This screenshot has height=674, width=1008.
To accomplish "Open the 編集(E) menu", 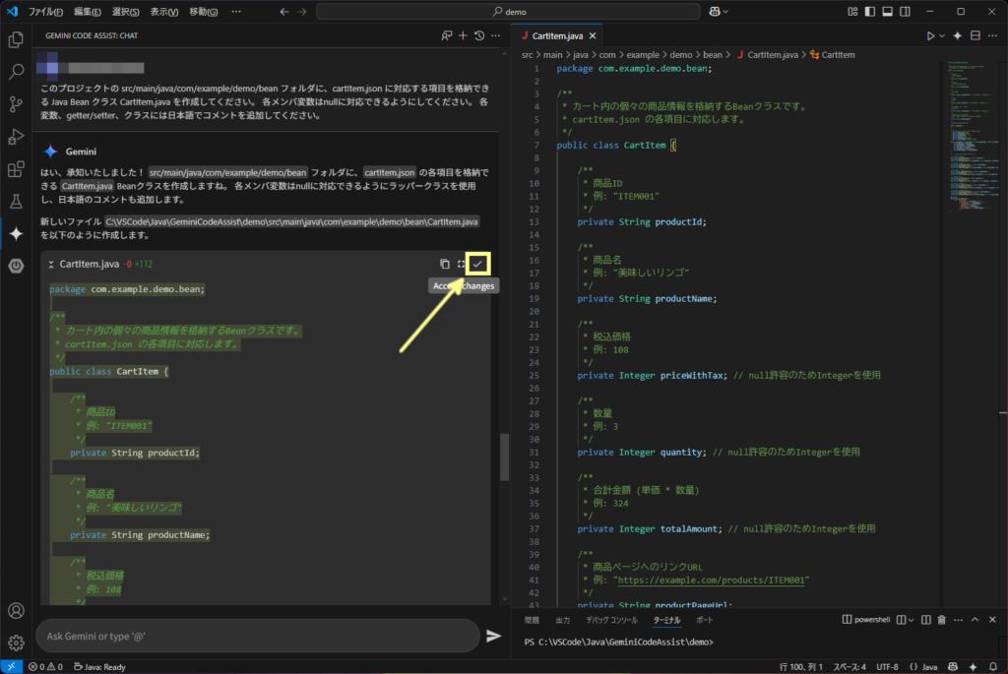I will (88, 12).
